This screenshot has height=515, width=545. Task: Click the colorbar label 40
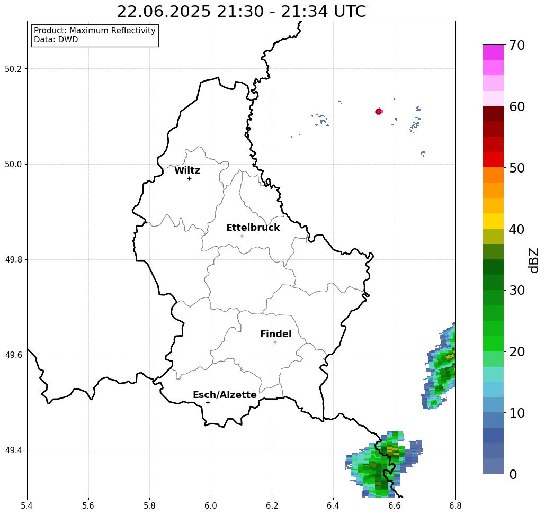point(517,229)
